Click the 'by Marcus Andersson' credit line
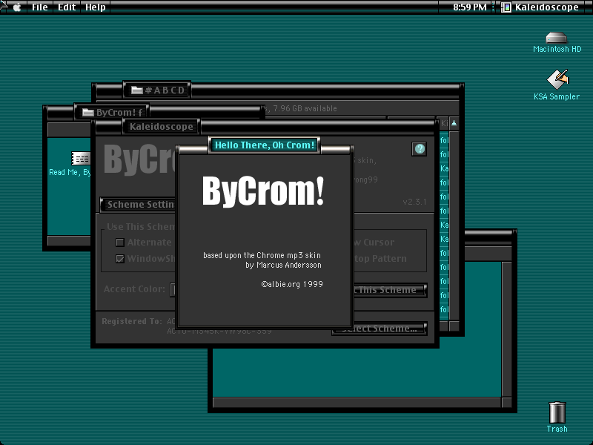Viewport: 593px width, 445px height. click(x=283, y=265)
